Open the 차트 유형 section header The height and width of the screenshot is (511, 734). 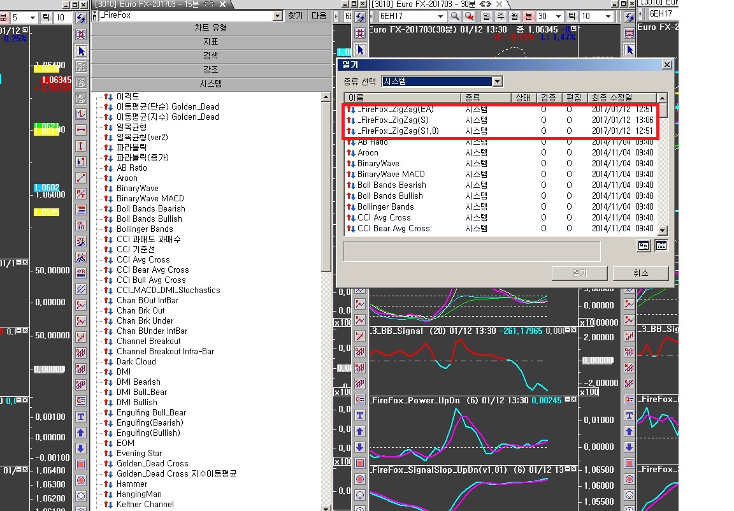coord(210,28)
